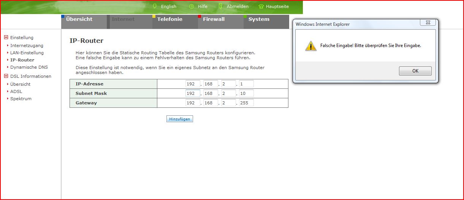Viewport: 464px width, 200px height.
Task: Focus the Subnet Mask field showing 10
Action: [246, 93]
